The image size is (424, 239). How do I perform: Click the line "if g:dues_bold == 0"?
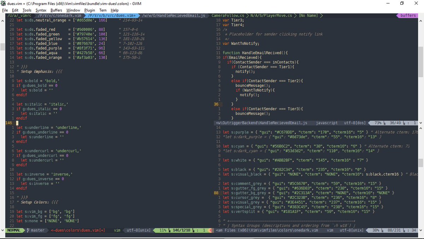37,85
